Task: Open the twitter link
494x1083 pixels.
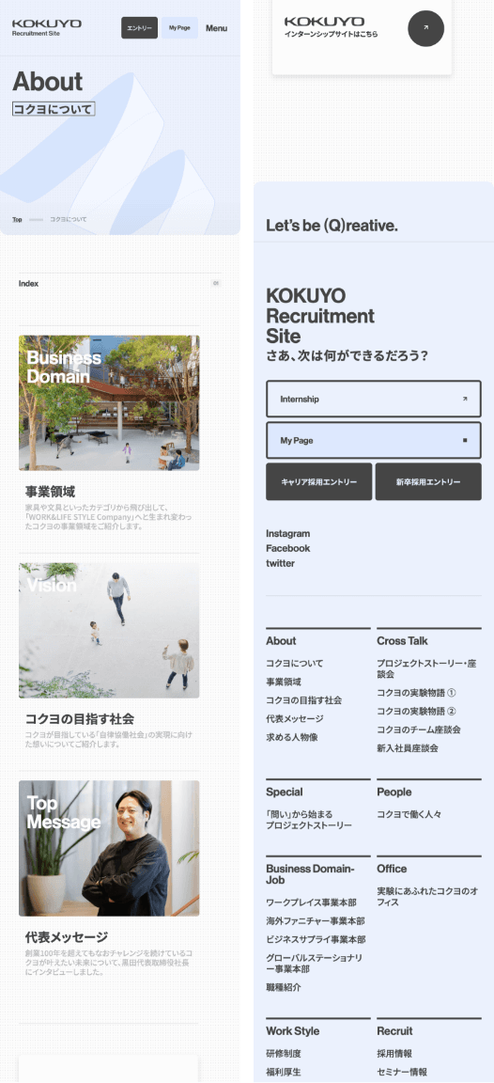Action: pos(280,564)
